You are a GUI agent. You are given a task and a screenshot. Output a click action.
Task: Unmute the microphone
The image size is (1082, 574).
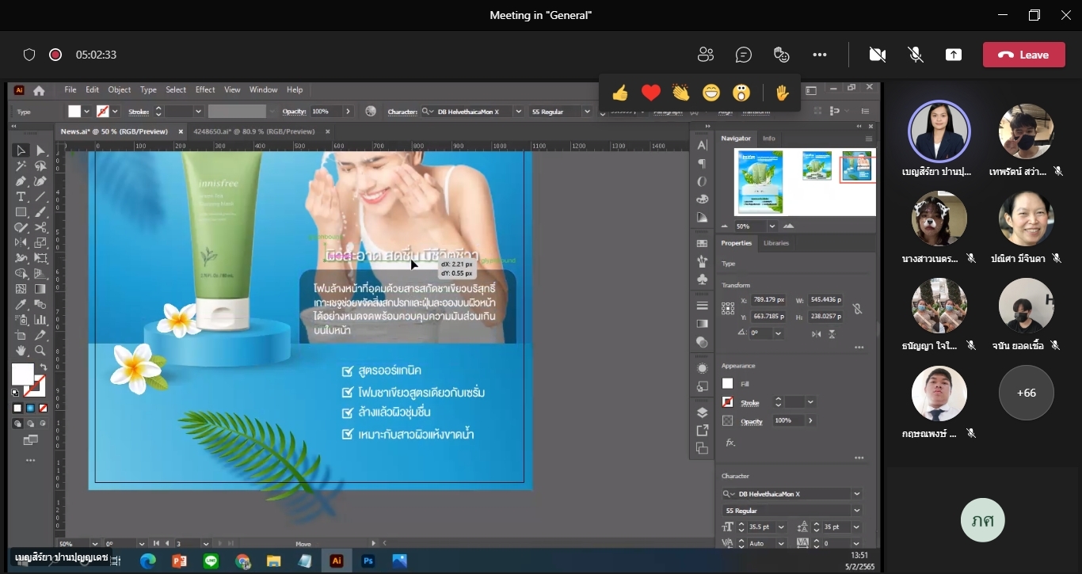tap(916, 55)
